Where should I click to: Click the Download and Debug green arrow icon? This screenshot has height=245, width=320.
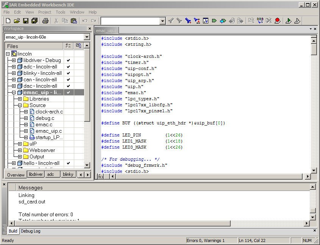click(x=288, y=21)
